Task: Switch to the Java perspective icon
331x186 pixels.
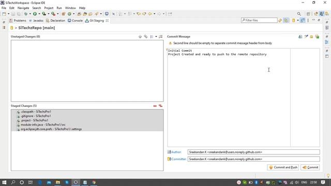Action: tap(321, 14)
